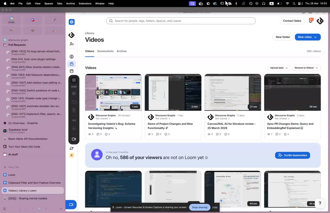Click the Hide link in sharing bar
Viewport: 330px width, 213px height.
click(x=215, y=207)
